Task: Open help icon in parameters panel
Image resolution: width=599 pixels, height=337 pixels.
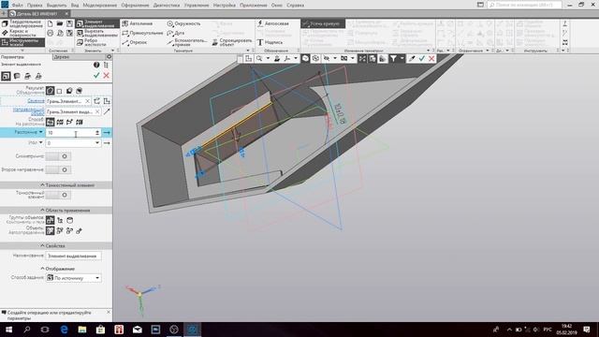Action: [96, 65]
